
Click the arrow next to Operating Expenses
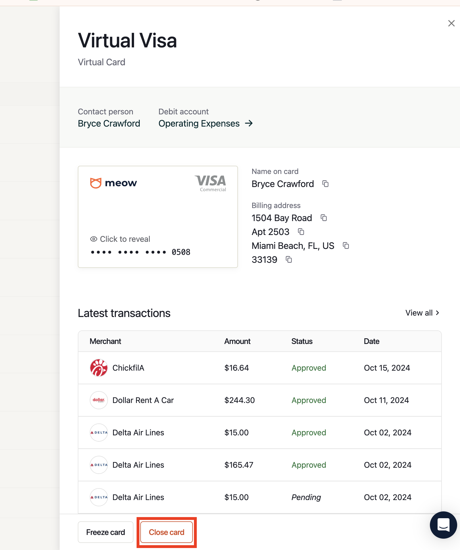click(249, 123)
